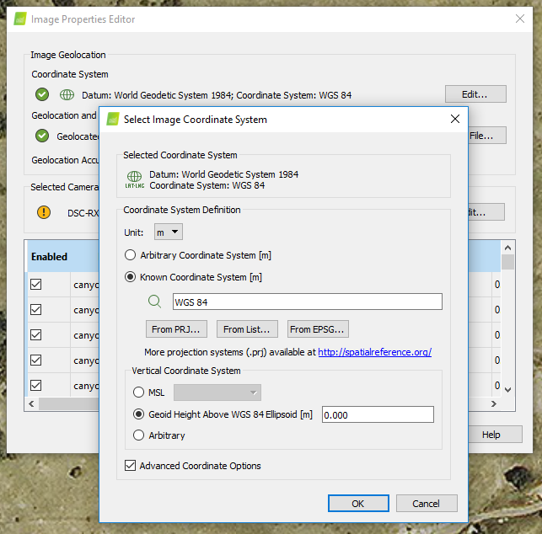Open the spatialreference.org link
This screenshot has width=542, height=534.
[374, 352]
